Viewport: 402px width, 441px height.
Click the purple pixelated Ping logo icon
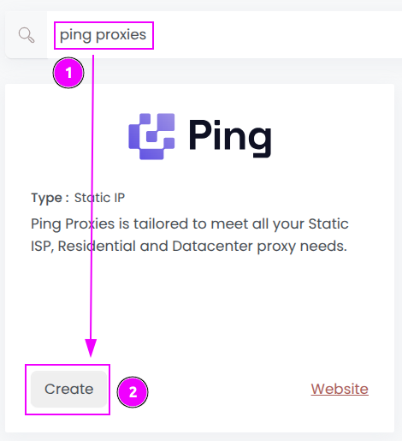[151, 136]
